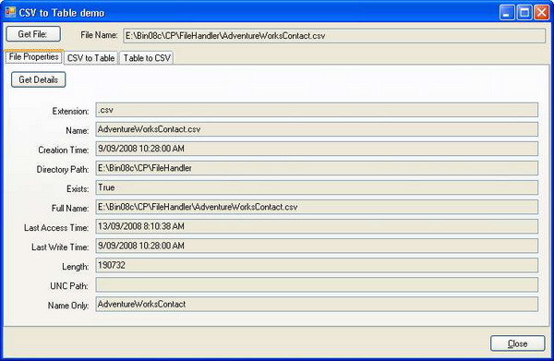Click the Name field with AdventureWorksContact.csv
Screen dimensions: 554x361
point(317,129)
